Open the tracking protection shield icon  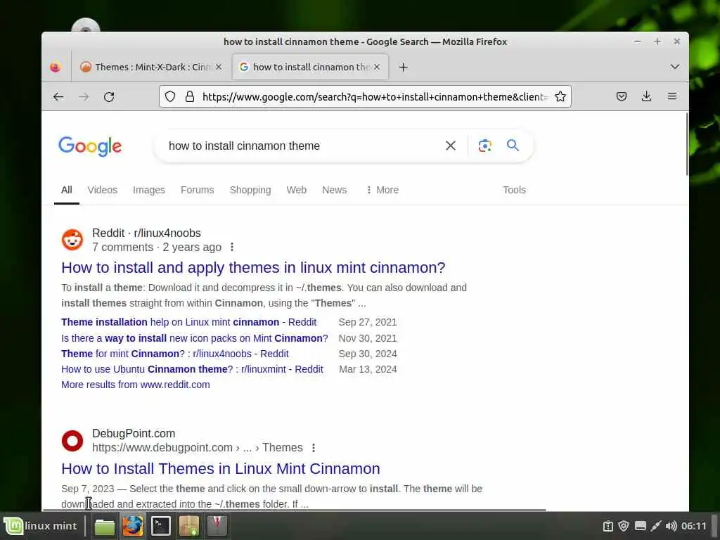[170, 96]
